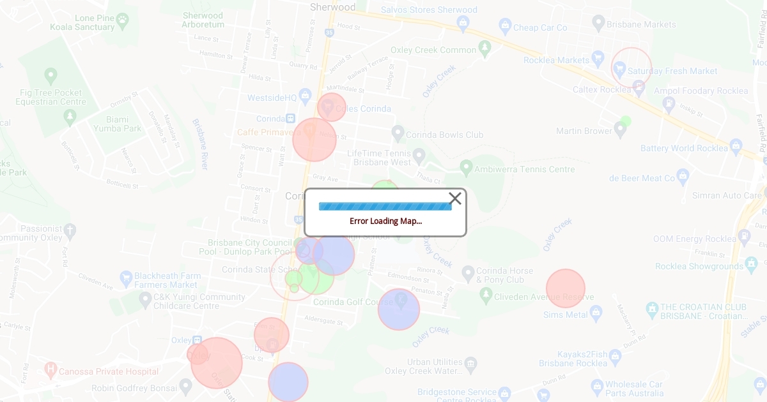Click red circle near Cliveden Avenue Reserve
This screenshot has width=767, height=402.
[566, 288]
